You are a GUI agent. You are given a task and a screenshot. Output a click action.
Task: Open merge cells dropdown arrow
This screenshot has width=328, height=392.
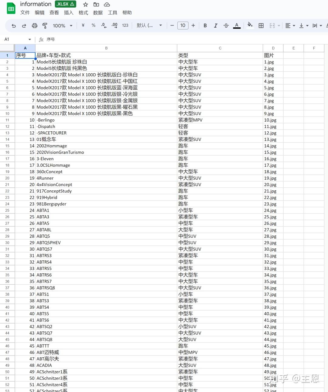tap(279, 26)
